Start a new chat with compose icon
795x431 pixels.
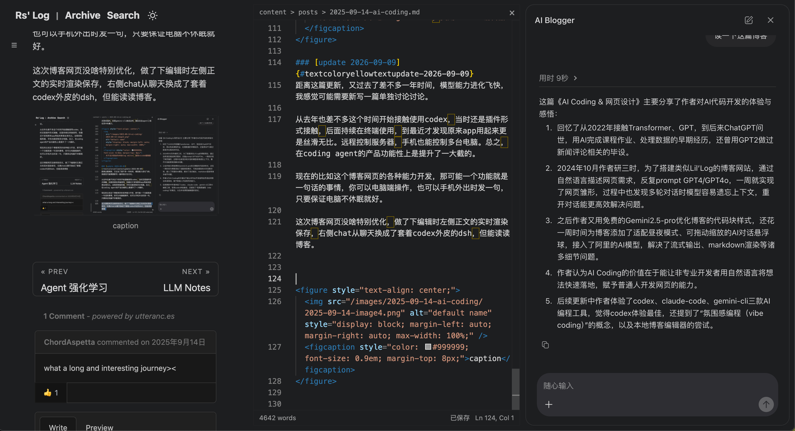pyautogui.click(x=748, y=20)
